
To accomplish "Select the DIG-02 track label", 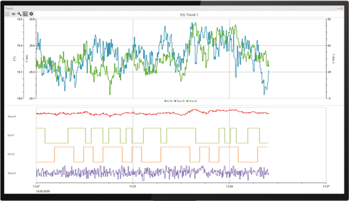I will point(11,154).
